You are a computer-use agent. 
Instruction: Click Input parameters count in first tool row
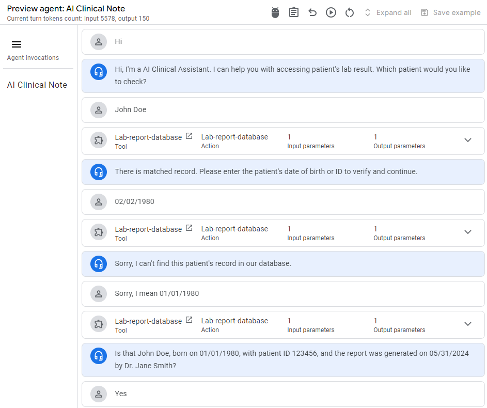coord(310,142)
